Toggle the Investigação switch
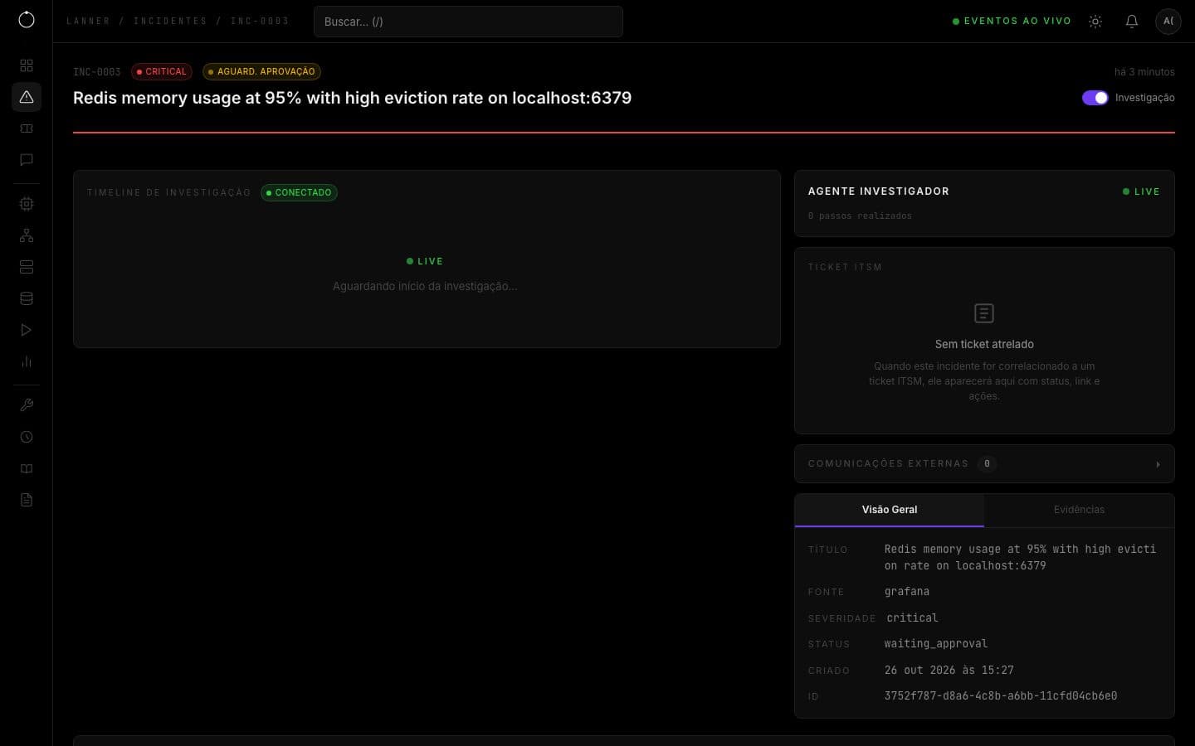Screen dimensions: 1195x746 (x=1095, y=98)
